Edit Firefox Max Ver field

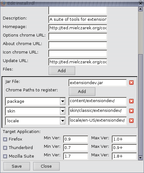[x=124, y=139]
